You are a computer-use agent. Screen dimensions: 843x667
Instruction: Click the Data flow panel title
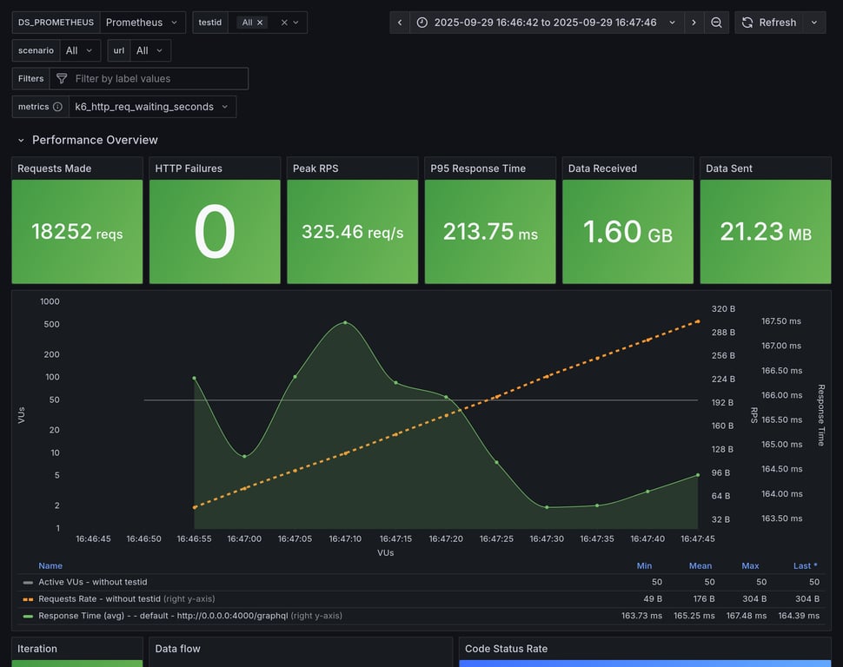pos(177,649)
